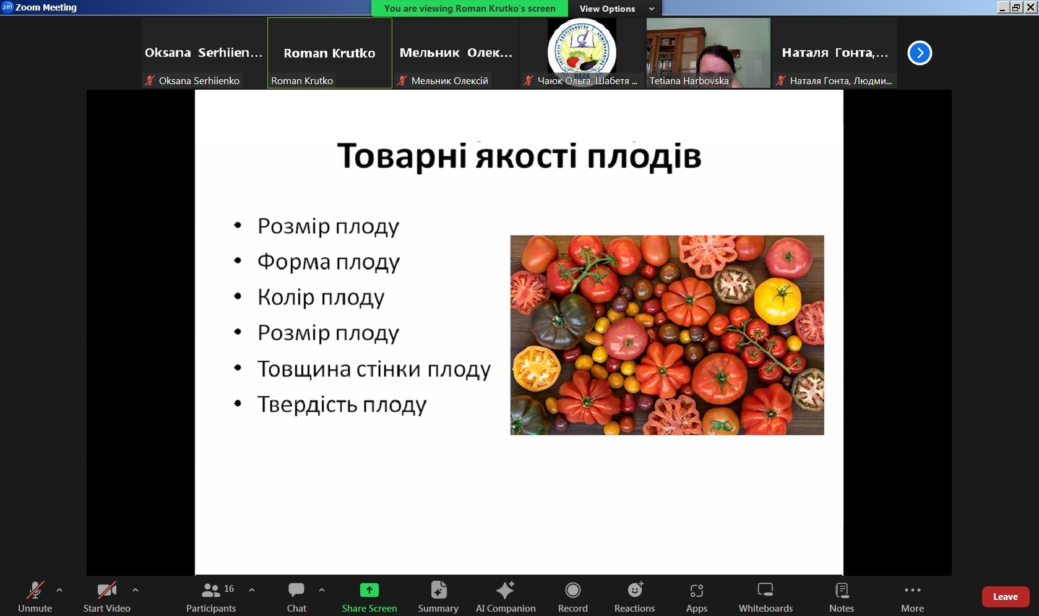Open video options arrow next to Start Video
The width and height of the screenshot is (1039, 616).
tap(136, 590)
